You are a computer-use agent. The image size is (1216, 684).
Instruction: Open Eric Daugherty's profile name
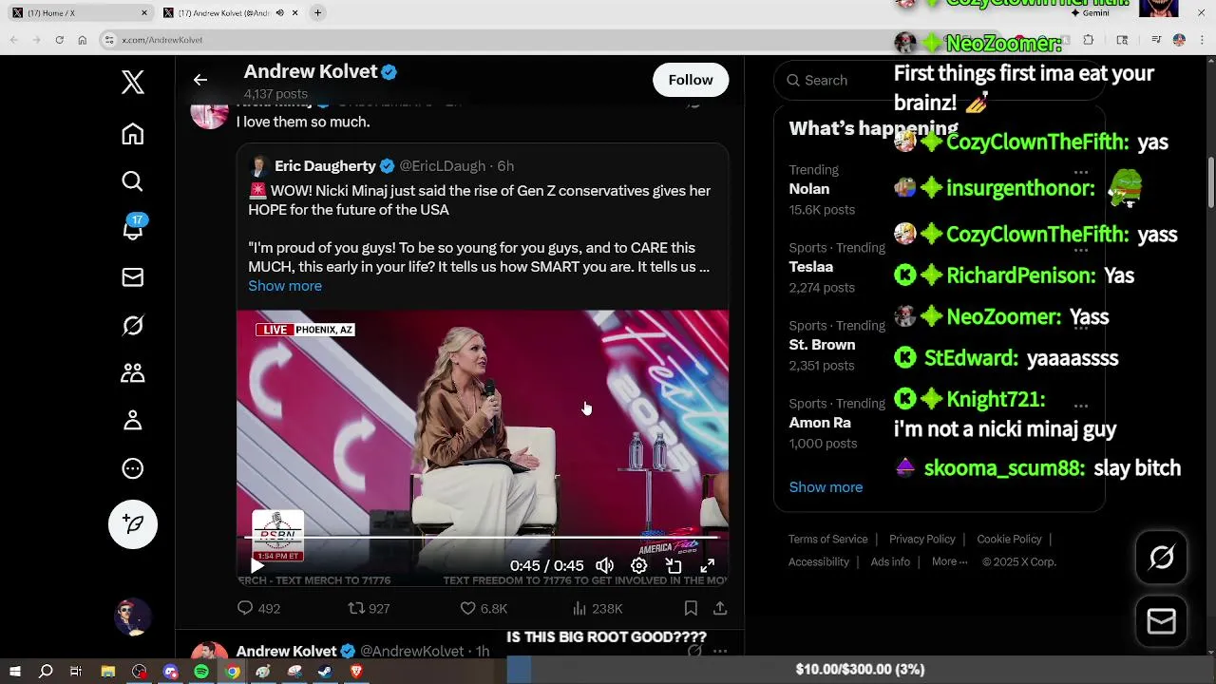click(x=325, y=166)
